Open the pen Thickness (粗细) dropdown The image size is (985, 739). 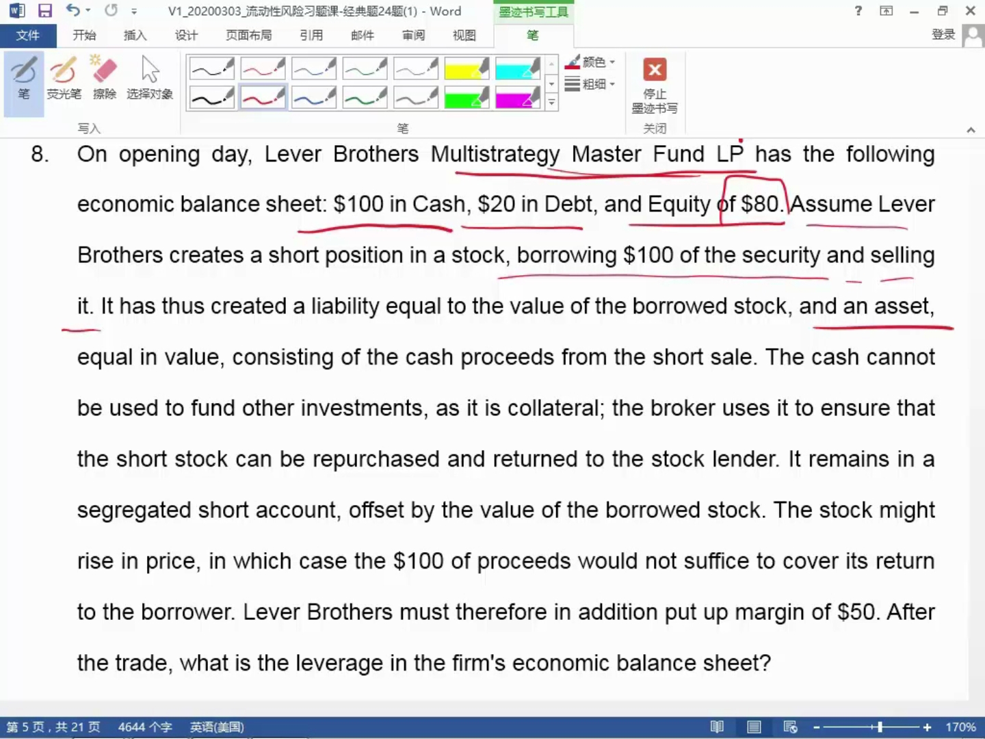pos(590,84)
